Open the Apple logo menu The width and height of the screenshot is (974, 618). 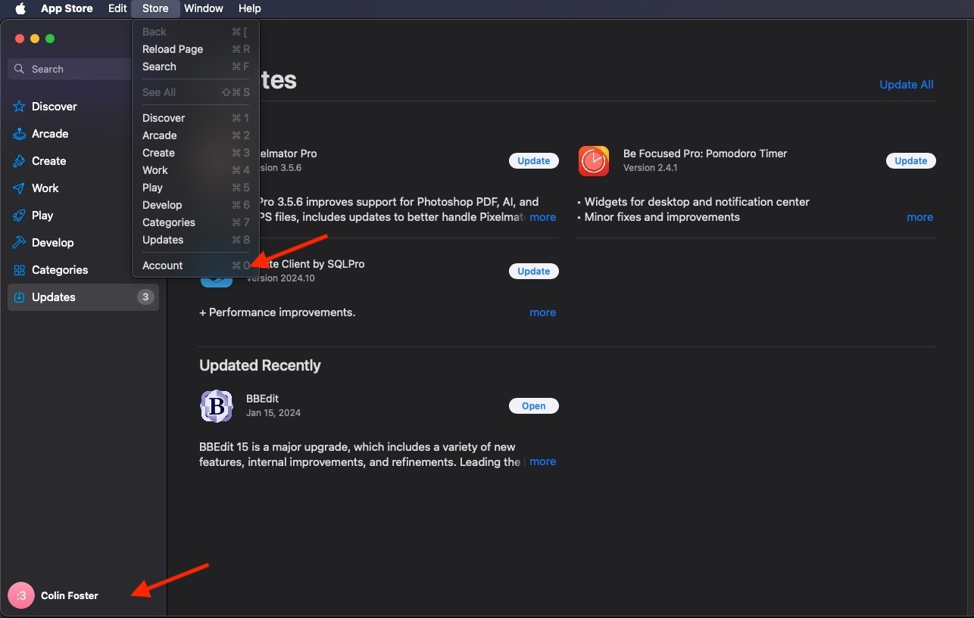[x=20, y=8]
